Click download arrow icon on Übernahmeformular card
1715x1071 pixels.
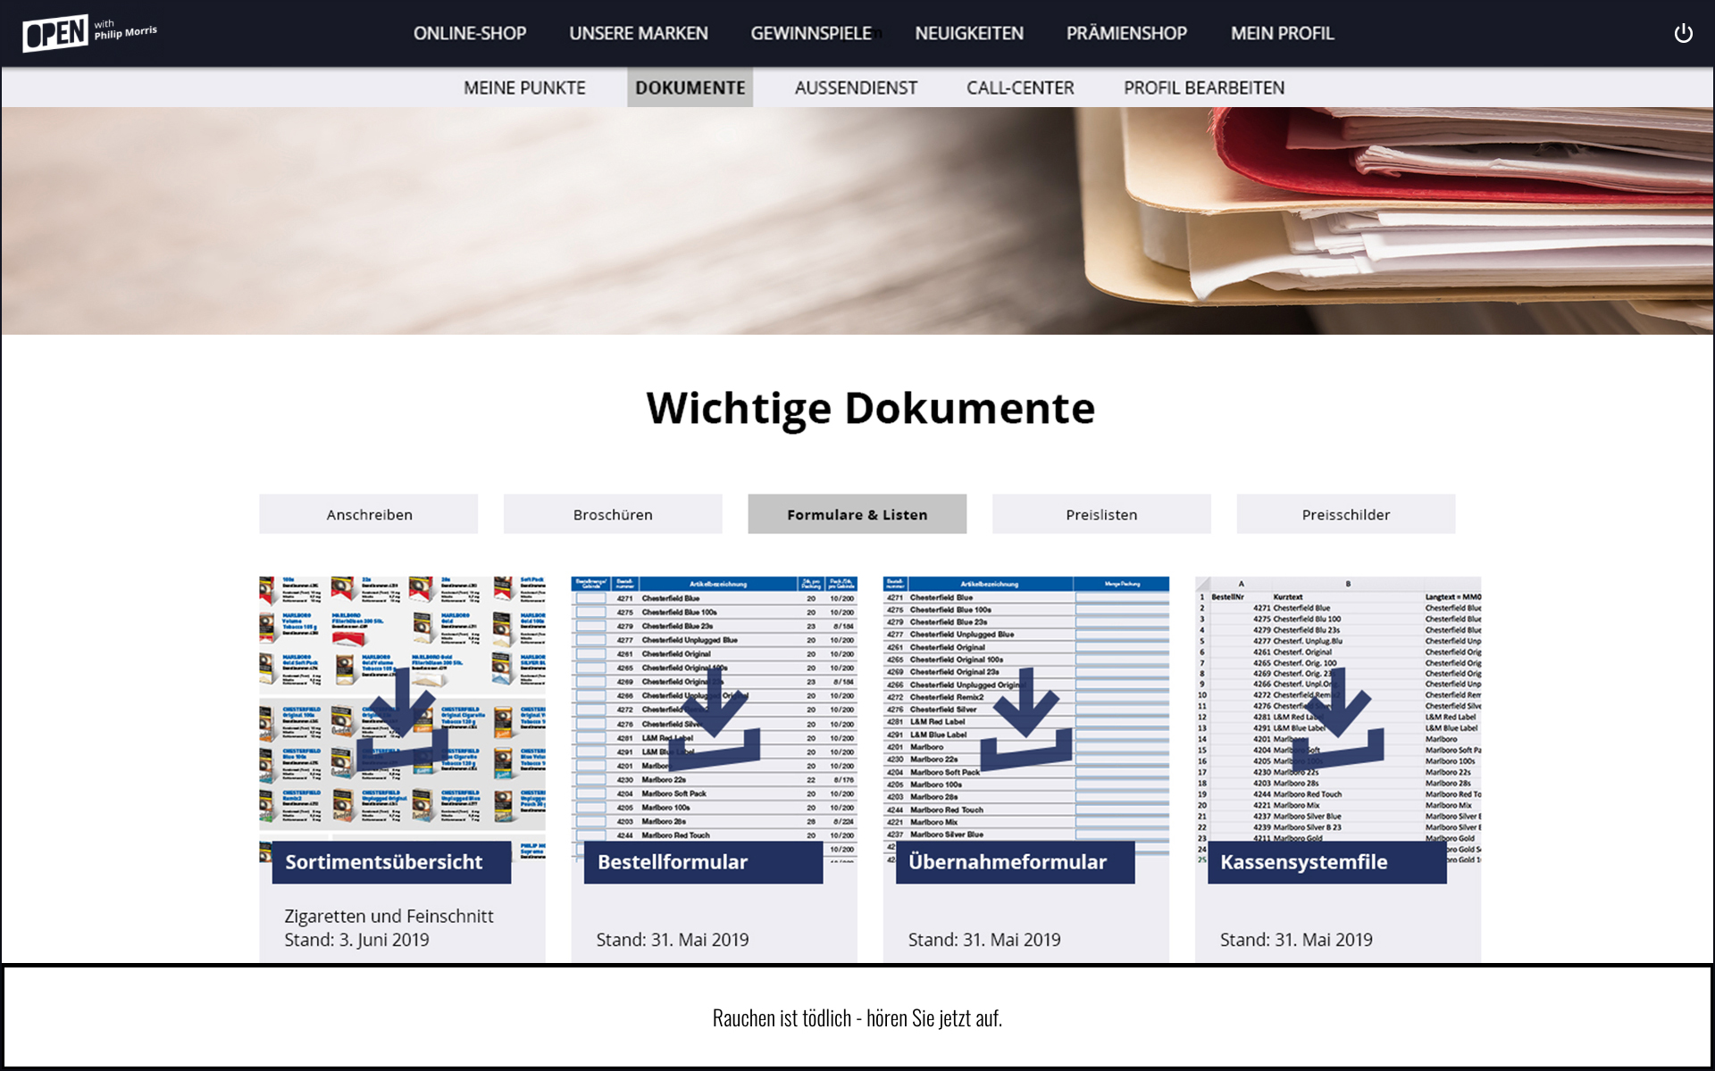pos(1025,719)
